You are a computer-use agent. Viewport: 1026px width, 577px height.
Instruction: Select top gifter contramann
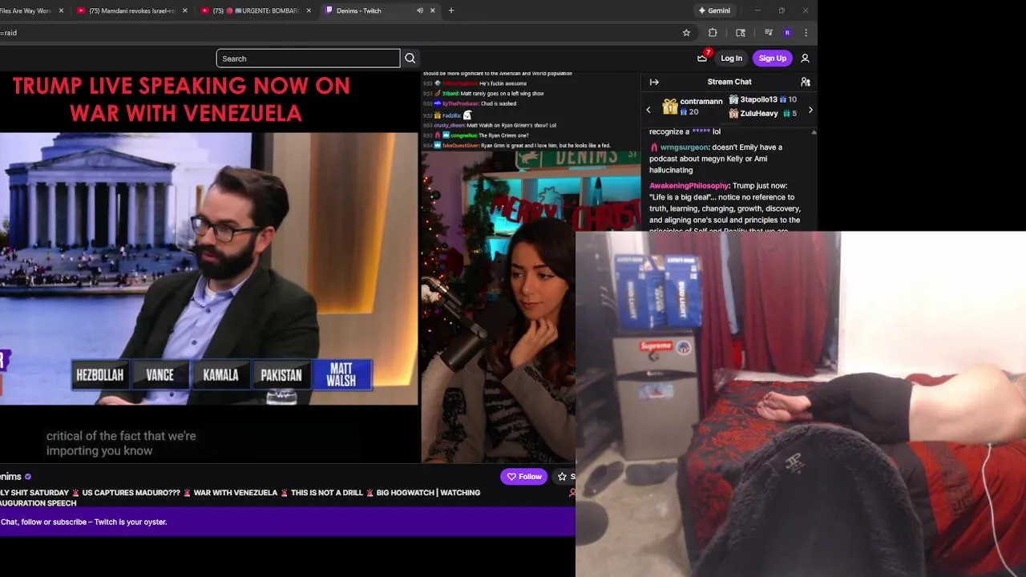tap(693, 107)
